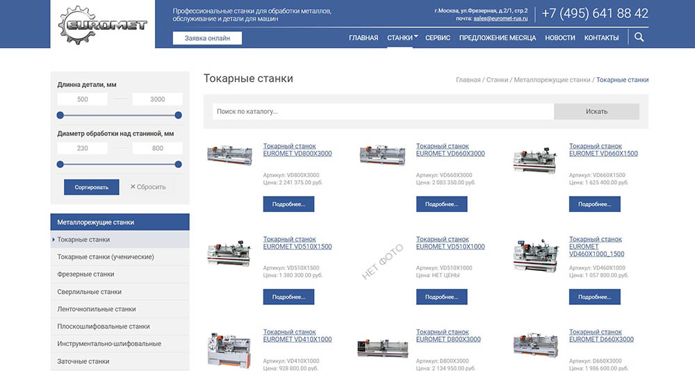Image resolution: width=695 pixels, height=371 pixels.
Task: Open the D660X3000 lathe thumbnail
Action: 535,344
